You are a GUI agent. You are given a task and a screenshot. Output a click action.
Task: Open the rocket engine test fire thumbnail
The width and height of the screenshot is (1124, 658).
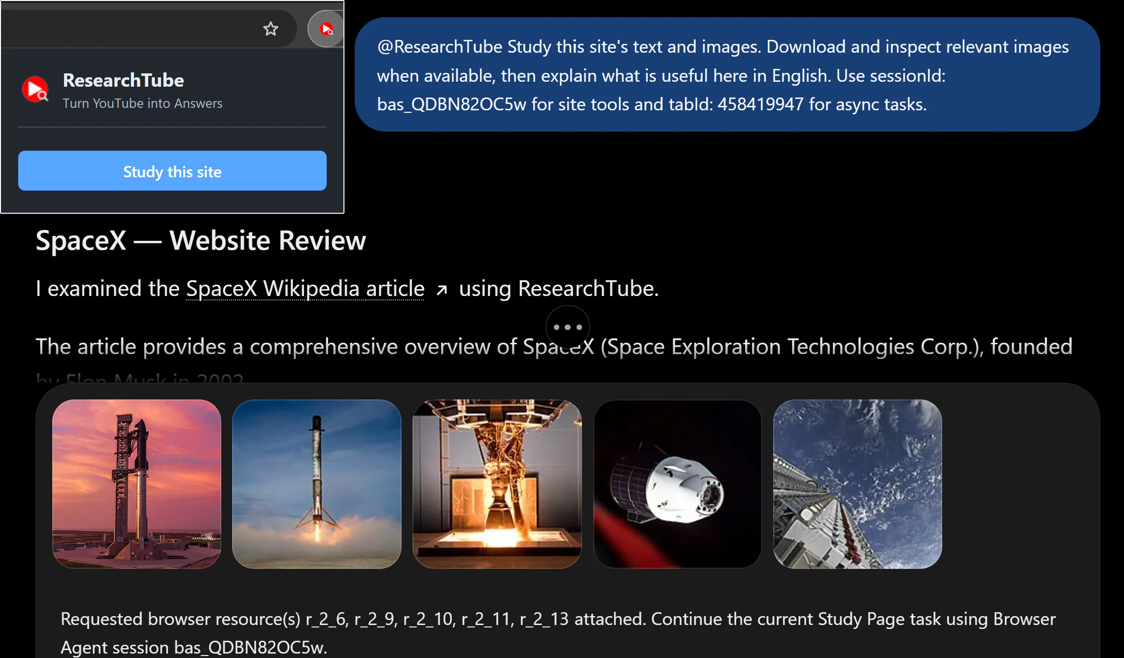coord(497,484)
